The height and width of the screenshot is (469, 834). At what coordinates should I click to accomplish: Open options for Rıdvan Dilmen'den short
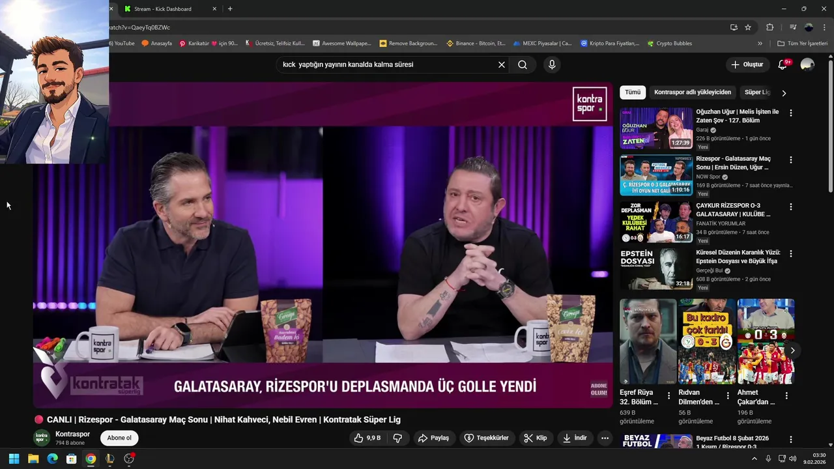[x=727, y=395]
